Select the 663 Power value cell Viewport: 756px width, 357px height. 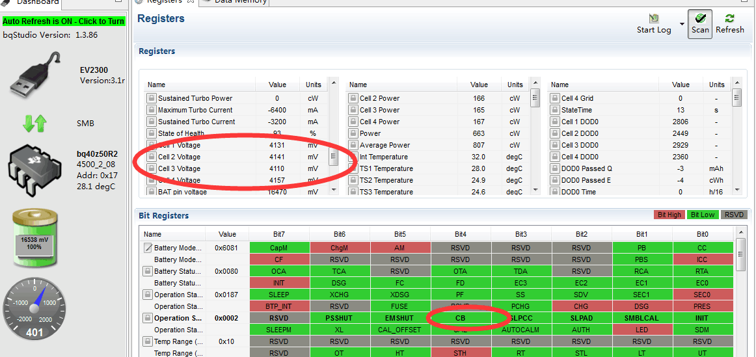pyautogui.click(x=479, y=133)
